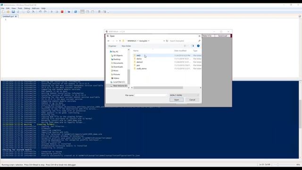
Task: Click the horizontal scrollbar in file list
Action: [158, 88]
